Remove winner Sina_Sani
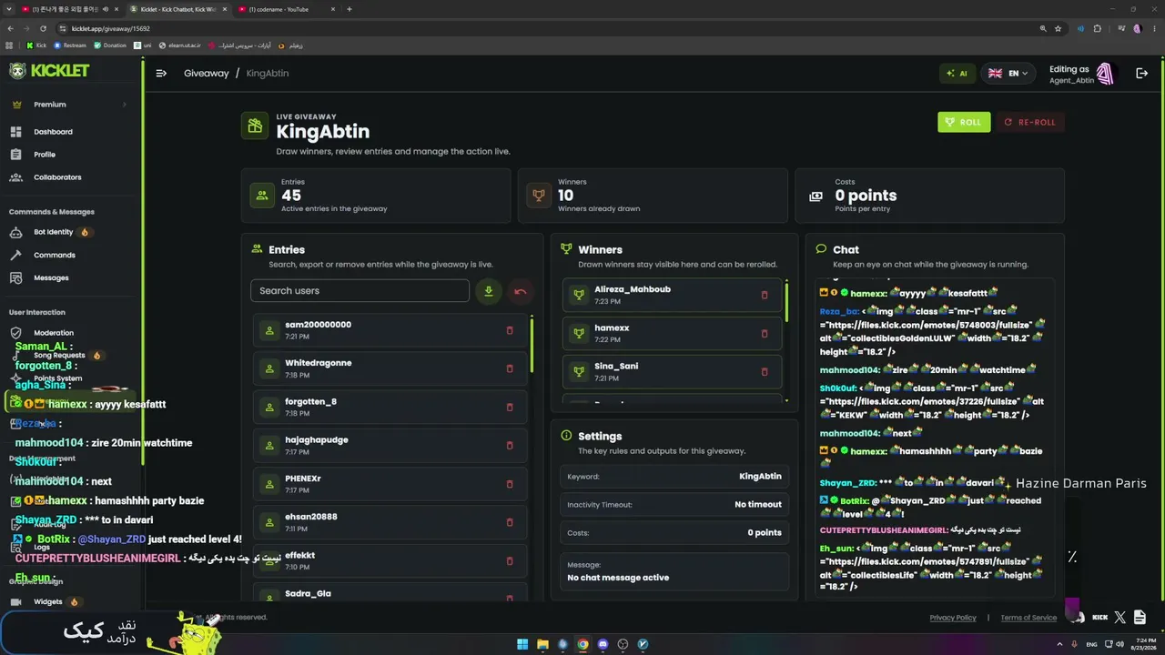1165x655 pixels. [x=765, y=371]
